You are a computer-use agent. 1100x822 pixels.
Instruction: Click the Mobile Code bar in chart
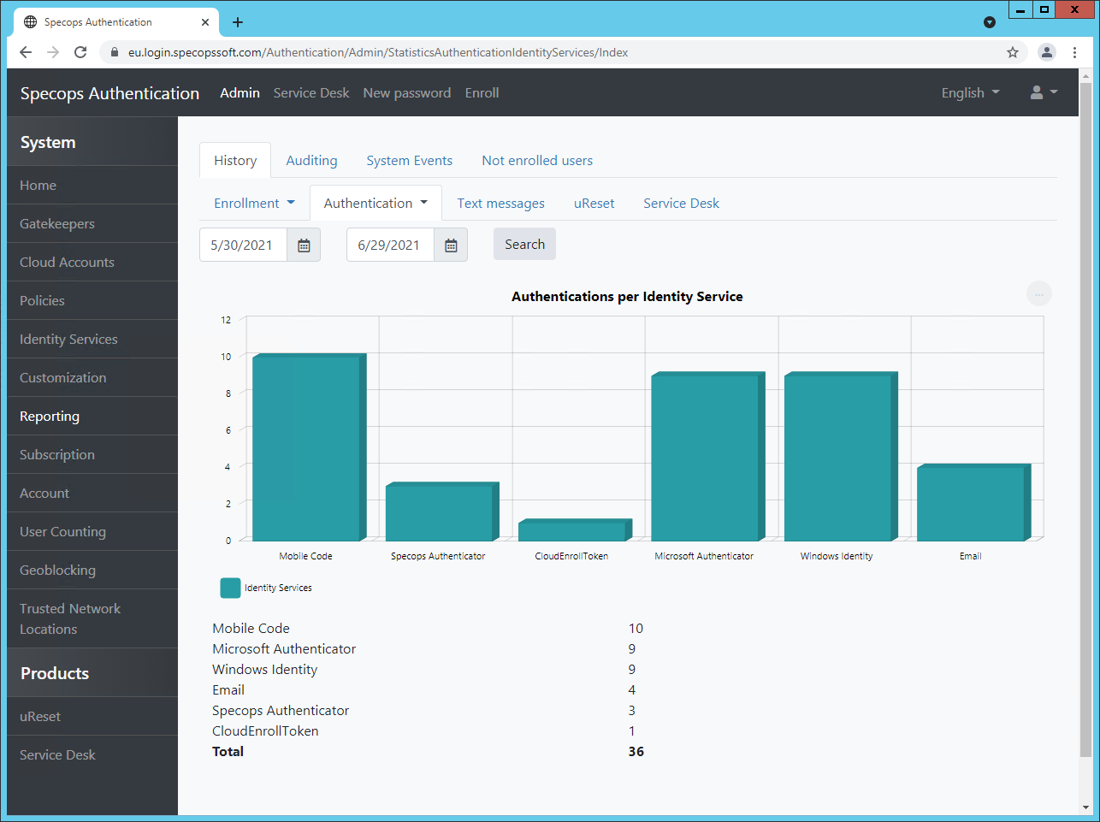tap(309, 447)
